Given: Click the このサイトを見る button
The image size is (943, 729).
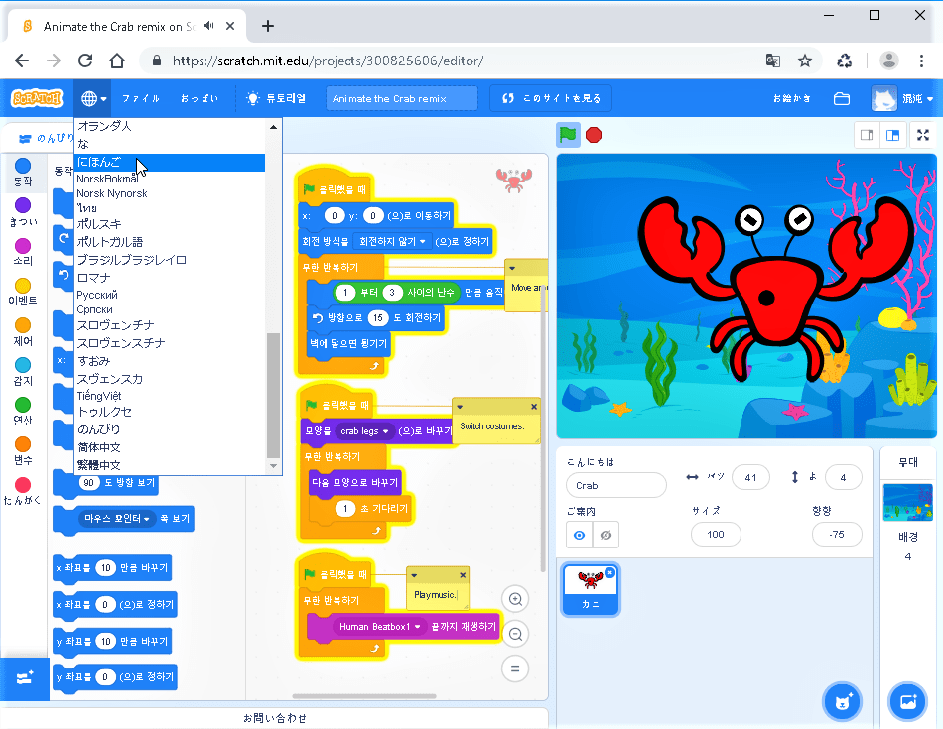Looking at the screenshot, I should [x=551, y=98].
